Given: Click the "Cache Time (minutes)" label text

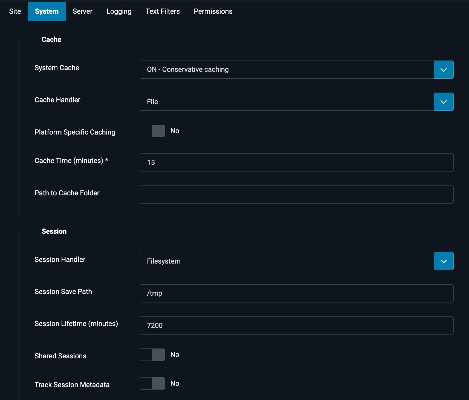Looking at the screenshot, I should 69,161.
